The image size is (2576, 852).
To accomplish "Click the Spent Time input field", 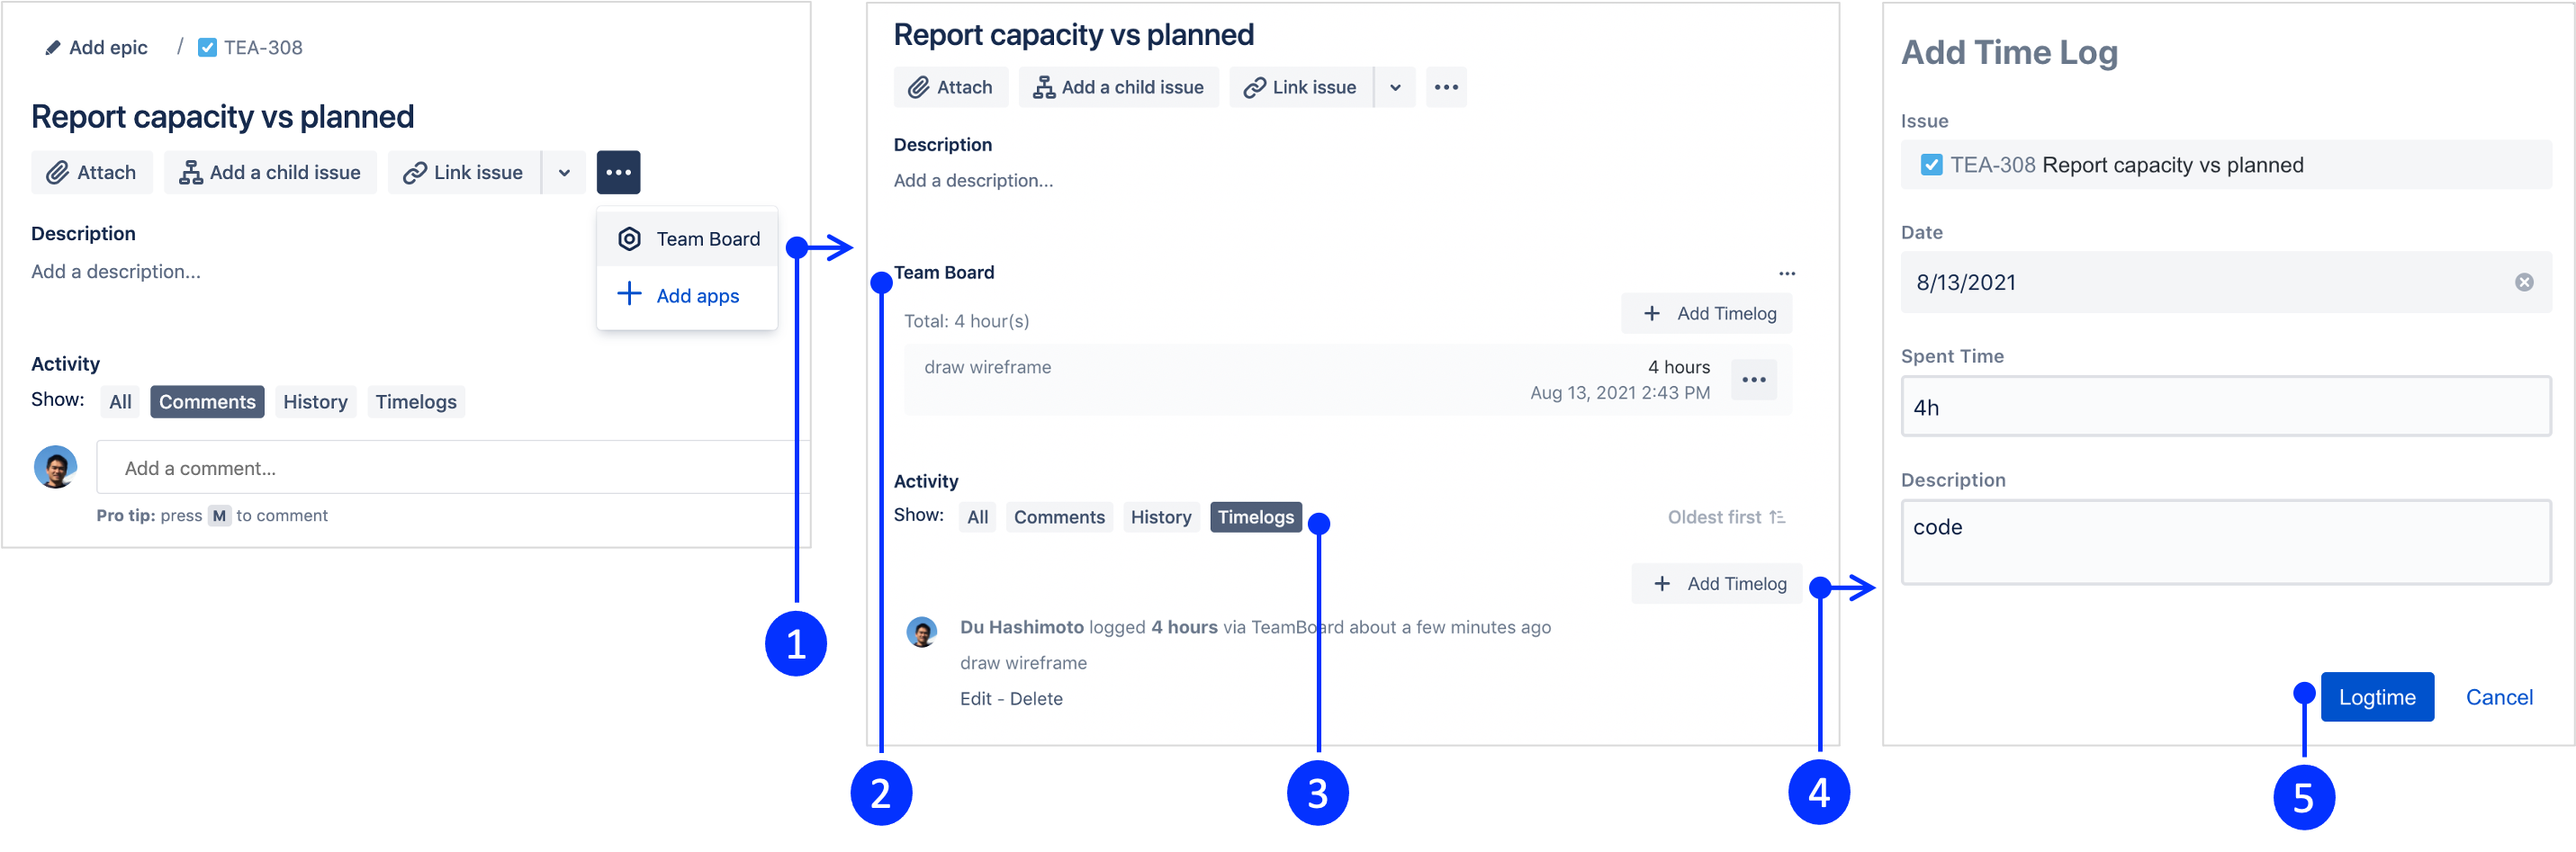I will 2225,407.
